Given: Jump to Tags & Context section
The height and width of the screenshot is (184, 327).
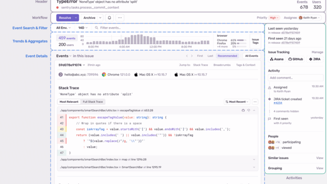Looking at the screenshot, I should pyautogui.click(x=246, y=65).
